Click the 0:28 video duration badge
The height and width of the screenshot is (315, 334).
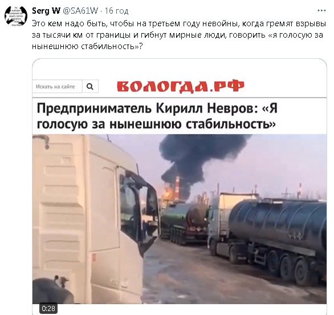click(48, 308)
